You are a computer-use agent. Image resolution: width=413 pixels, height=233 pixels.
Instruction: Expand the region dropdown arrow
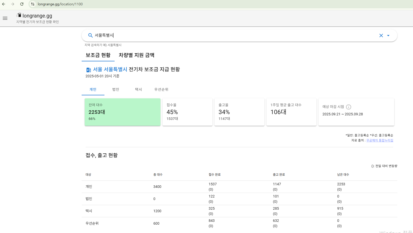point(388,35)
